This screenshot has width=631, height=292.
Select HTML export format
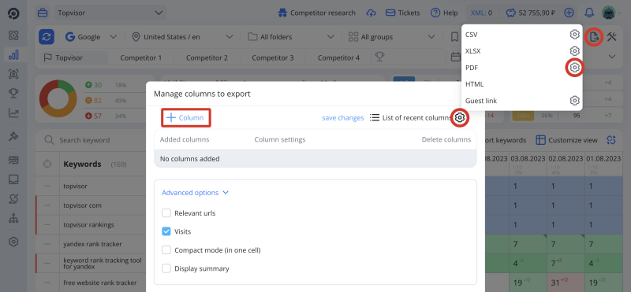[x=474, y=84]
